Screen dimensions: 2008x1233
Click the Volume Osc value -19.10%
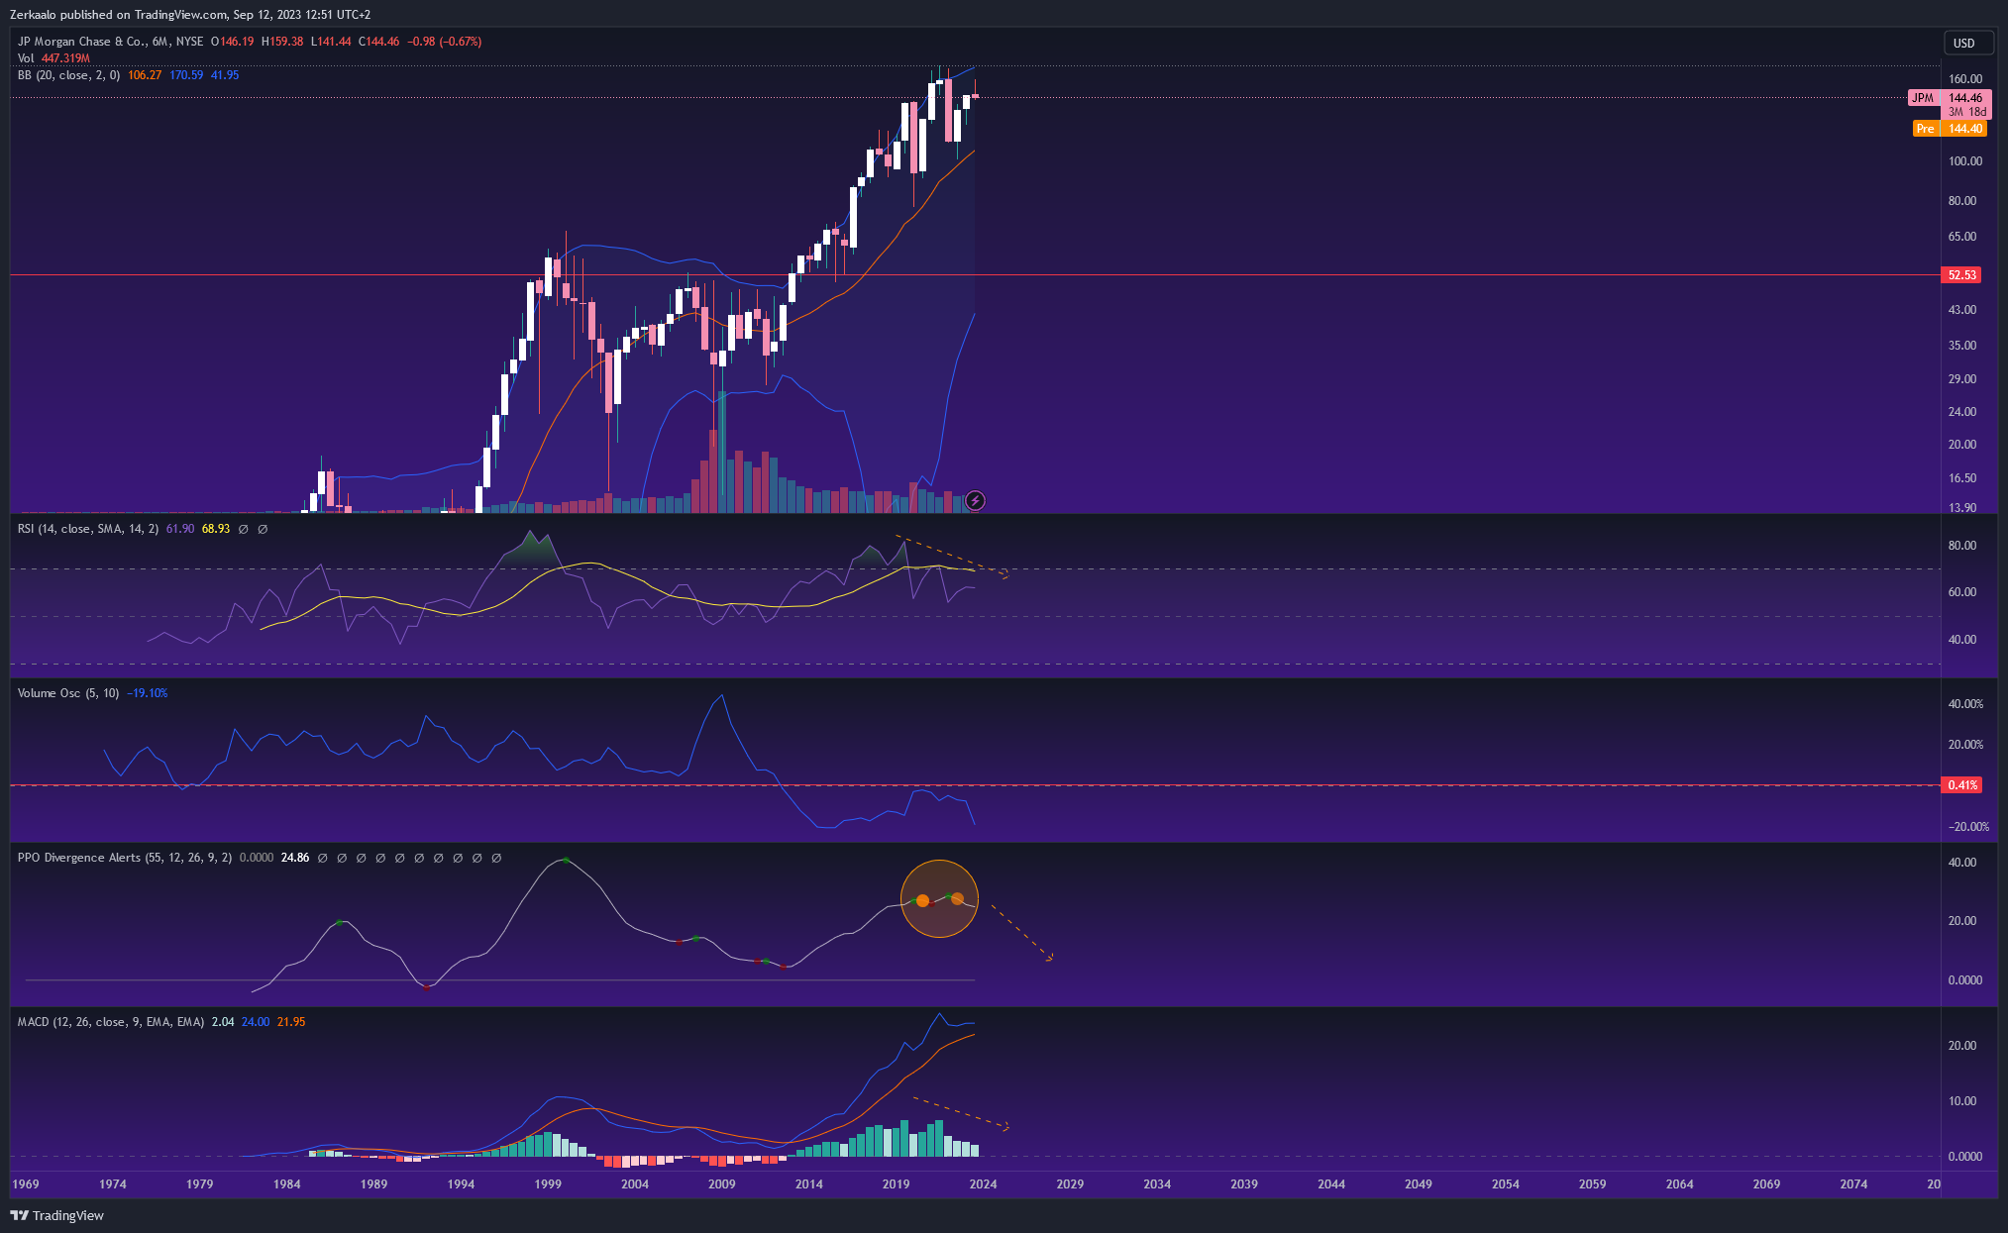pos(148,693)
